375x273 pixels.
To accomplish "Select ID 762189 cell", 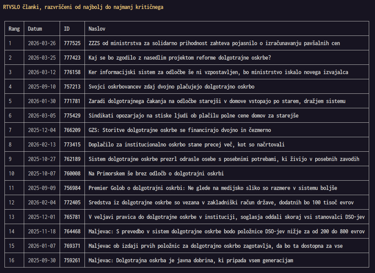I will click(x=72, y=159).
